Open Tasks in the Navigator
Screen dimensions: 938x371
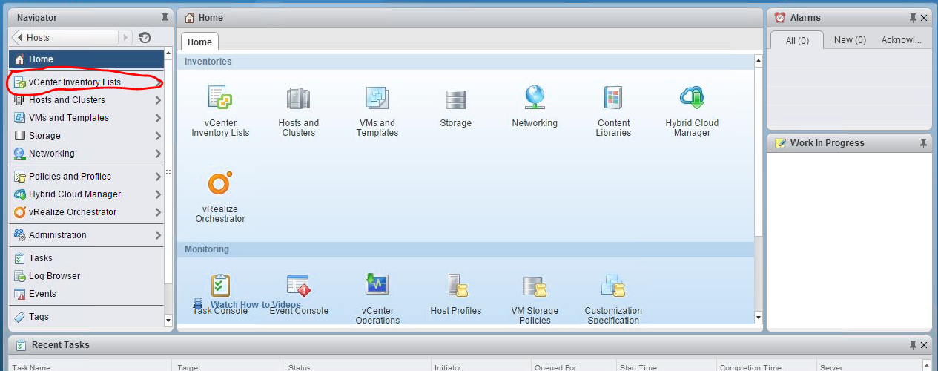click(86, 258)
